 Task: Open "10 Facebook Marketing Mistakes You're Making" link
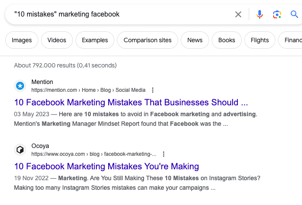coord(106,166)
